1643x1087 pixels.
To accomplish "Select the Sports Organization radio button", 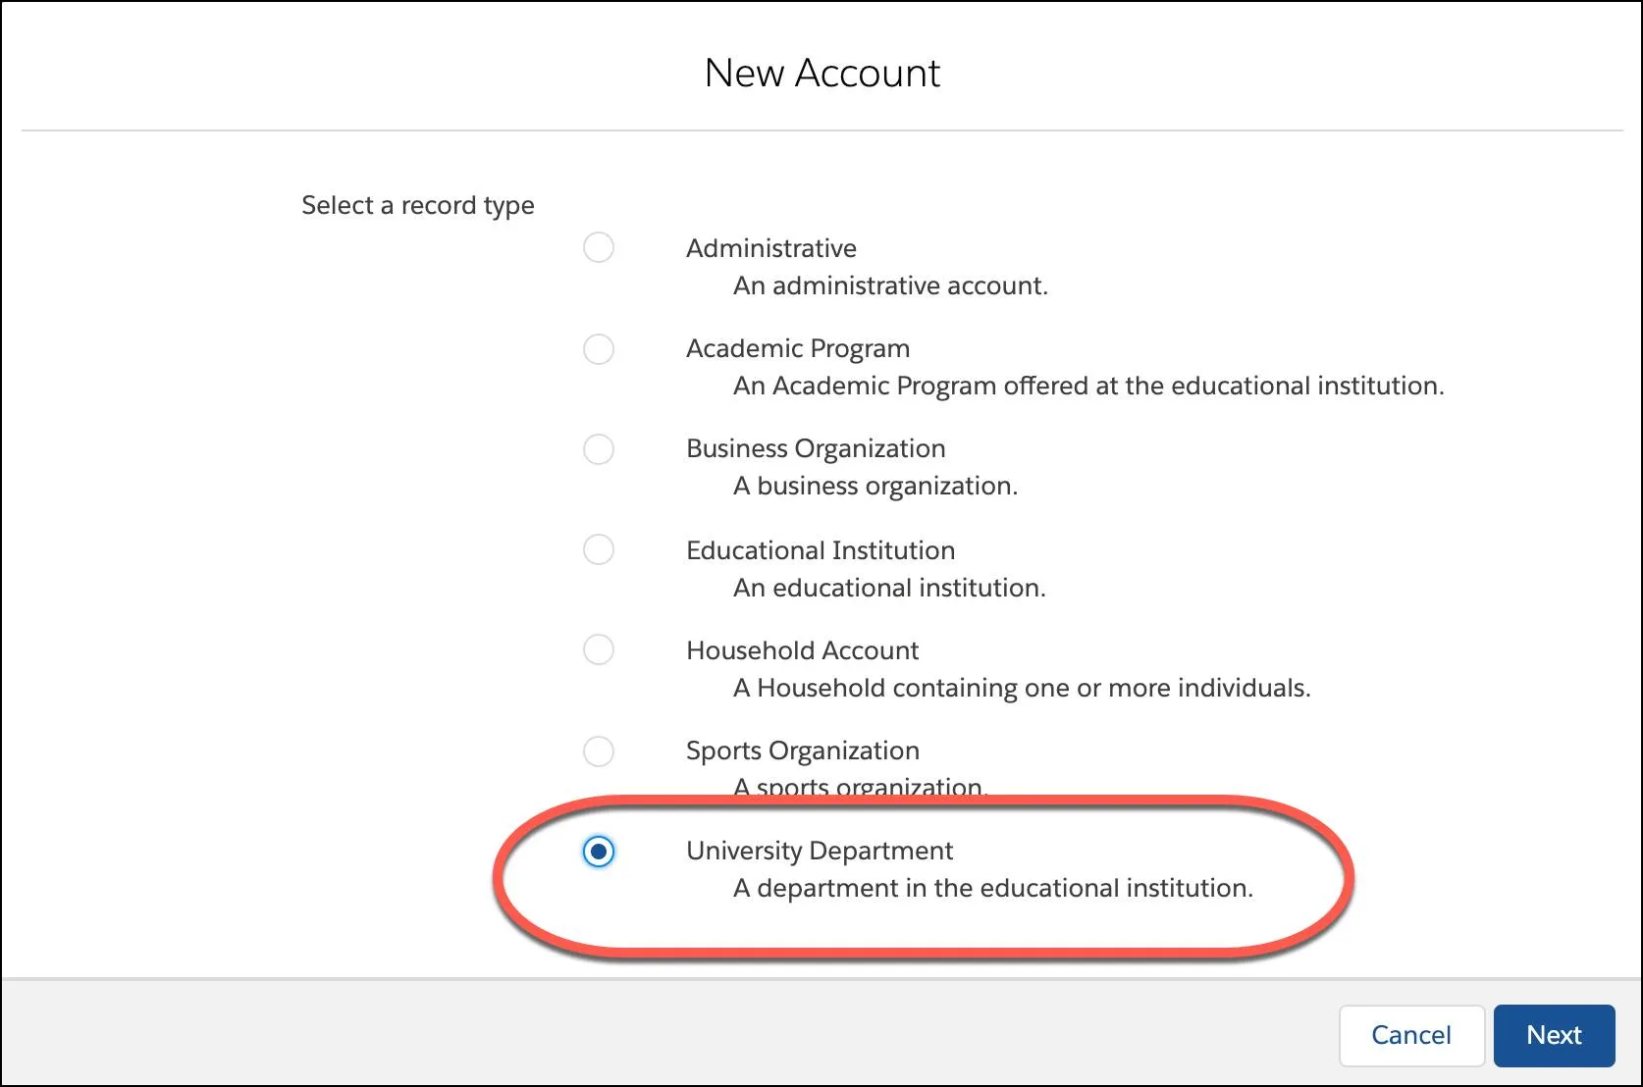I will coord(599,751).
